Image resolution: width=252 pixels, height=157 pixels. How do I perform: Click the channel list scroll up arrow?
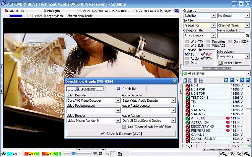[248, 87]
